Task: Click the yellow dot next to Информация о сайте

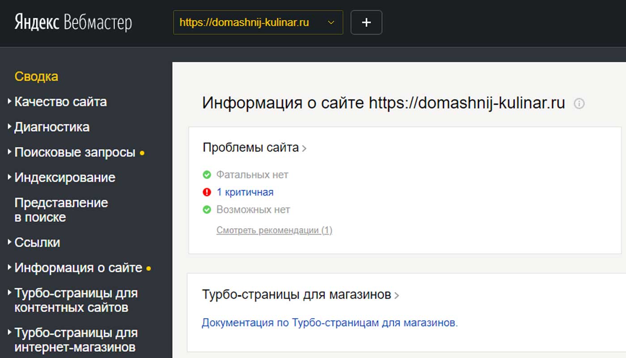Action: [149, 268]
